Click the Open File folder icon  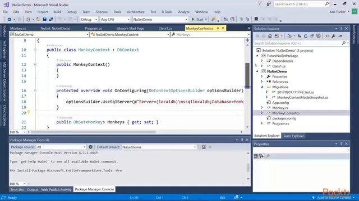38,20
